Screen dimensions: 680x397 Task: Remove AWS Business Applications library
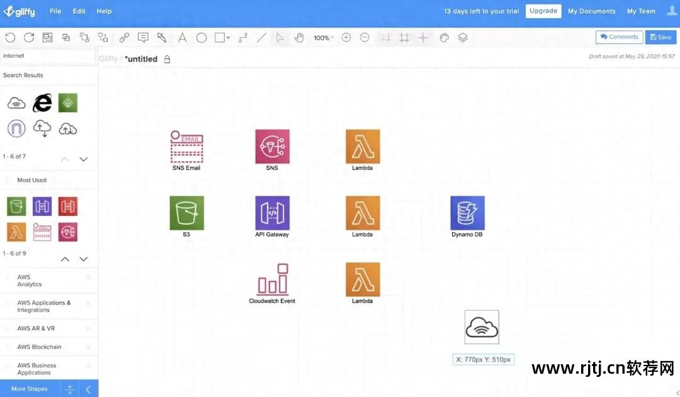[89, 366]
